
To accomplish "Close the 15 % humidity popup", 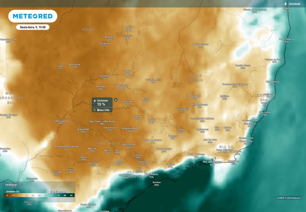I will click(x=116, y=100).
